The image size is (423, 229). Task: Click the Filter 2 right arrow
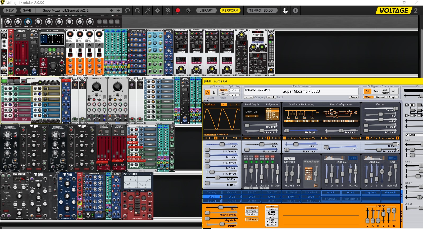click(x=361, y=138)
